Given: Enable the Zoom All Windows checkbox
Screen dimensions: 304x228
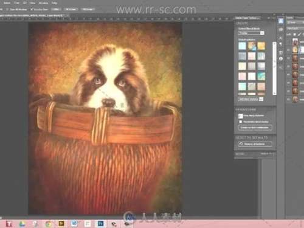Looking at the screenshot, I should (x=7, y=9).
